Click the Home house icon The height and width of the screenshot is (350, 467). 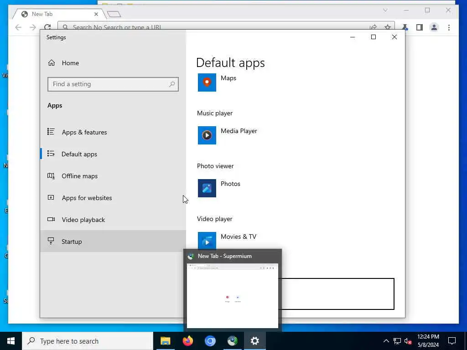click(x=52, y=63)
